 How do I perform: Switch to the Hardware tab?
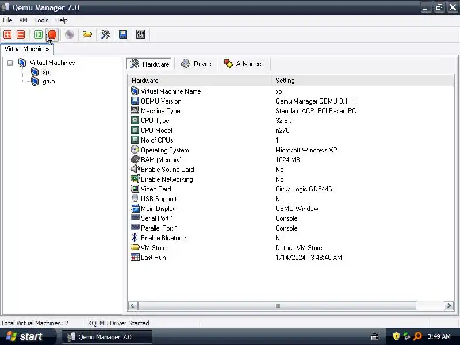149,64
